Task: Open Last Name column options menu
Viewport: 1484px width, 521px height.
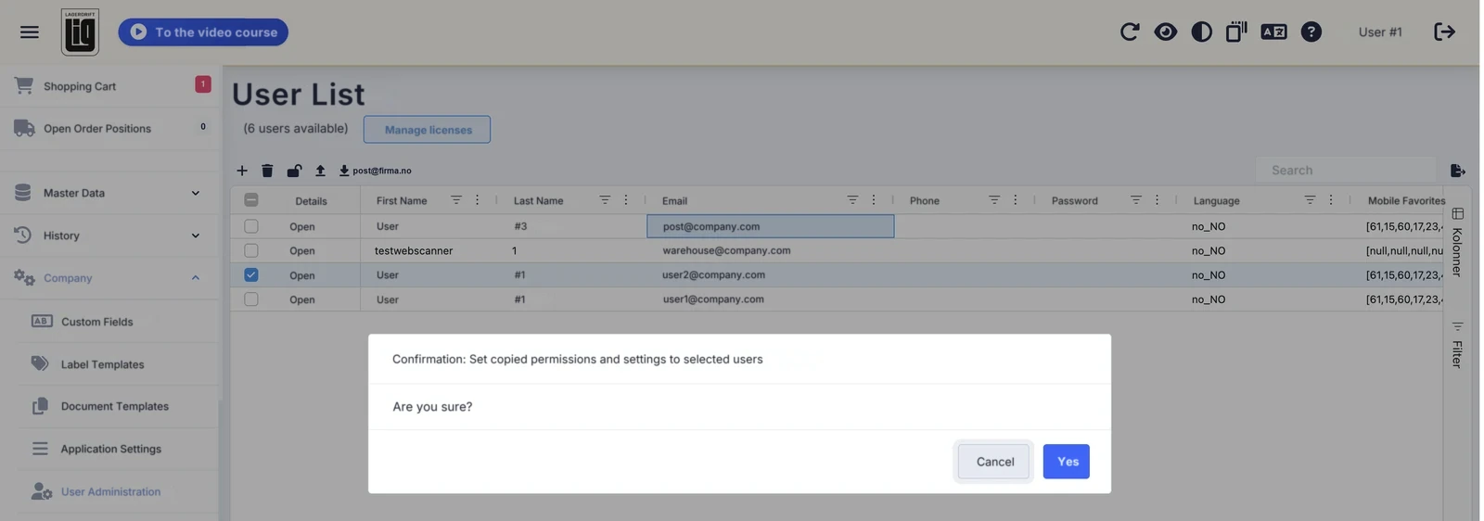Action: click(x=626, y=200)
